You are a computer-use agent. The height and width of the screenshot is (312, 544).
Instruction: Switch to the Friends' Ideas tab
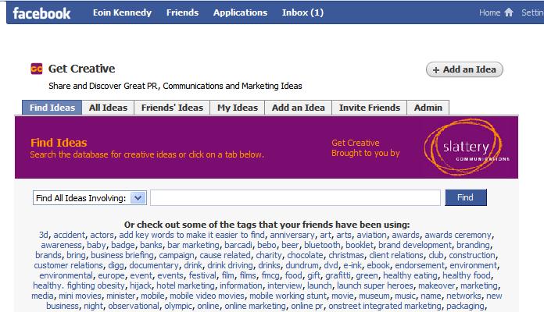(172, 108)
